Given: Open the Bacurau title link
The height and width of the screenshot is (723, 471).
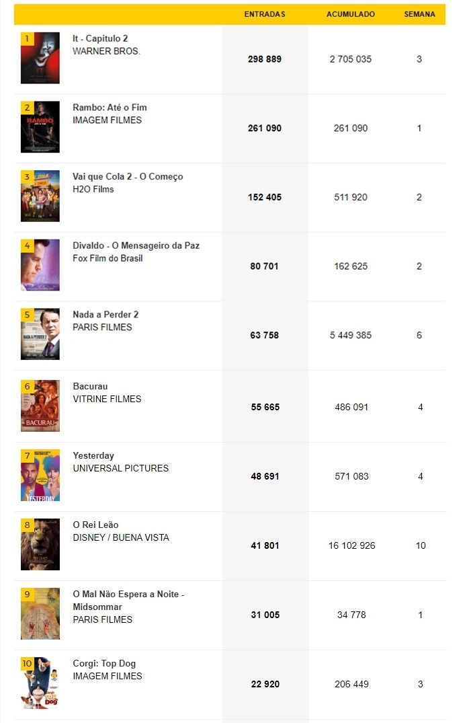Looking at the screenshot, I should click(x=90, y=387).
